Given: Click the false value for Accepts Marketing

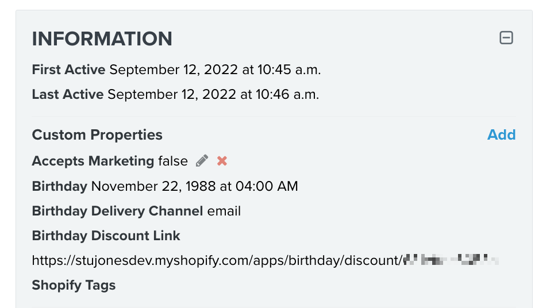Looking at the screenshot, I should click(x=173, y=161).
